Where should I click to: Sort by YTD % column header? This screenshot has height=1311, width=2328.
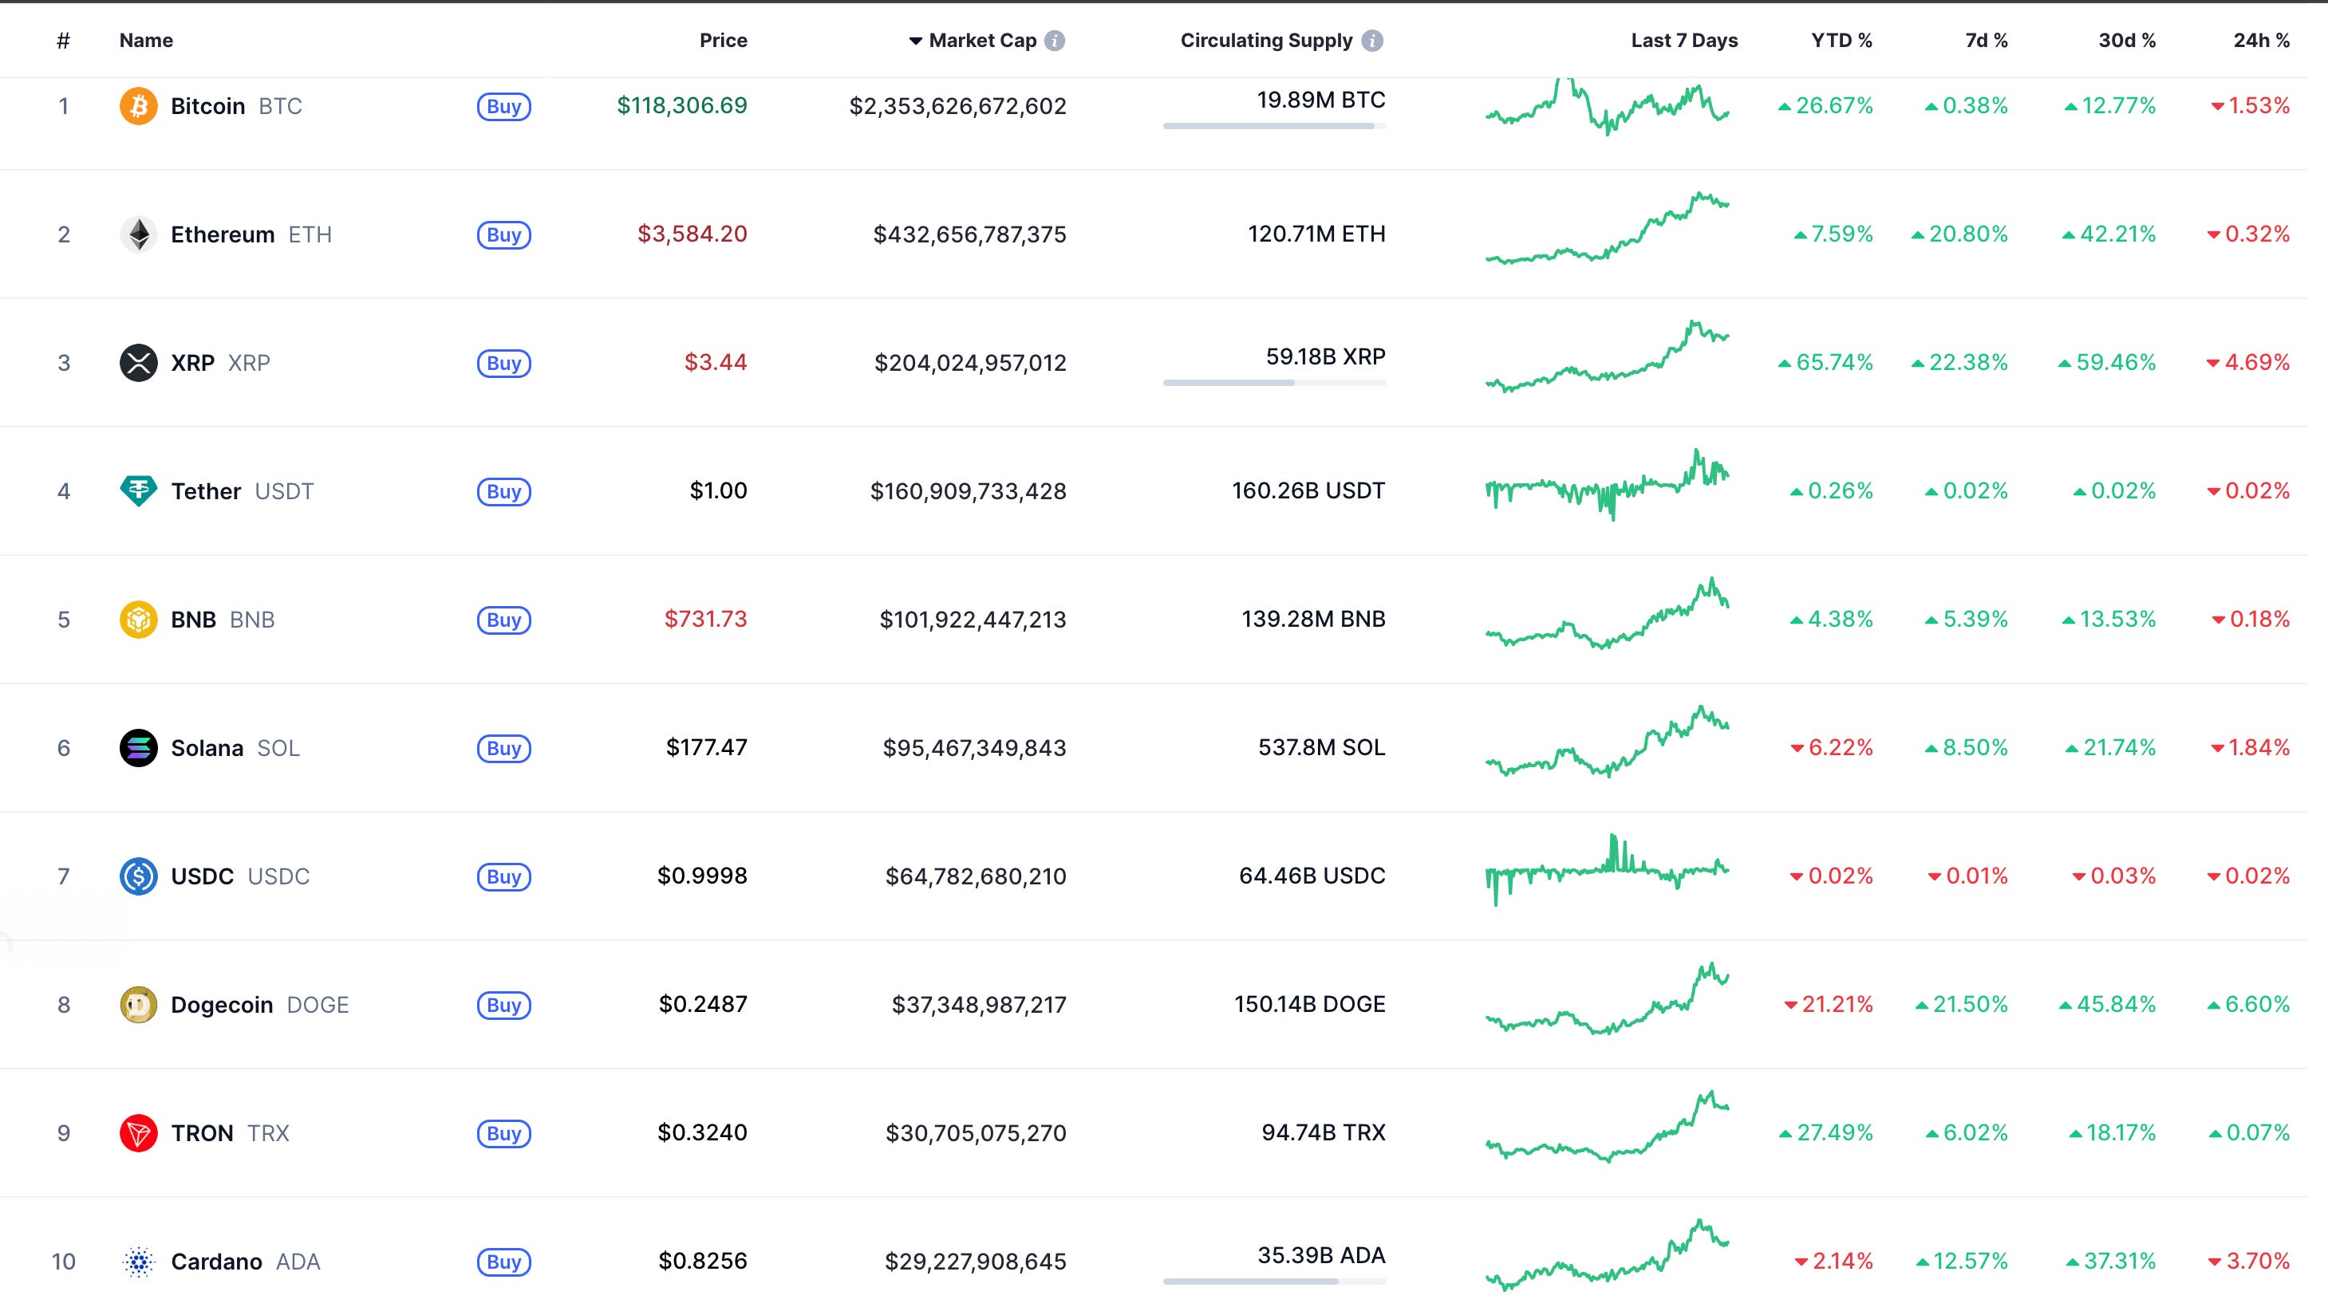click(x=1841, y=41)
